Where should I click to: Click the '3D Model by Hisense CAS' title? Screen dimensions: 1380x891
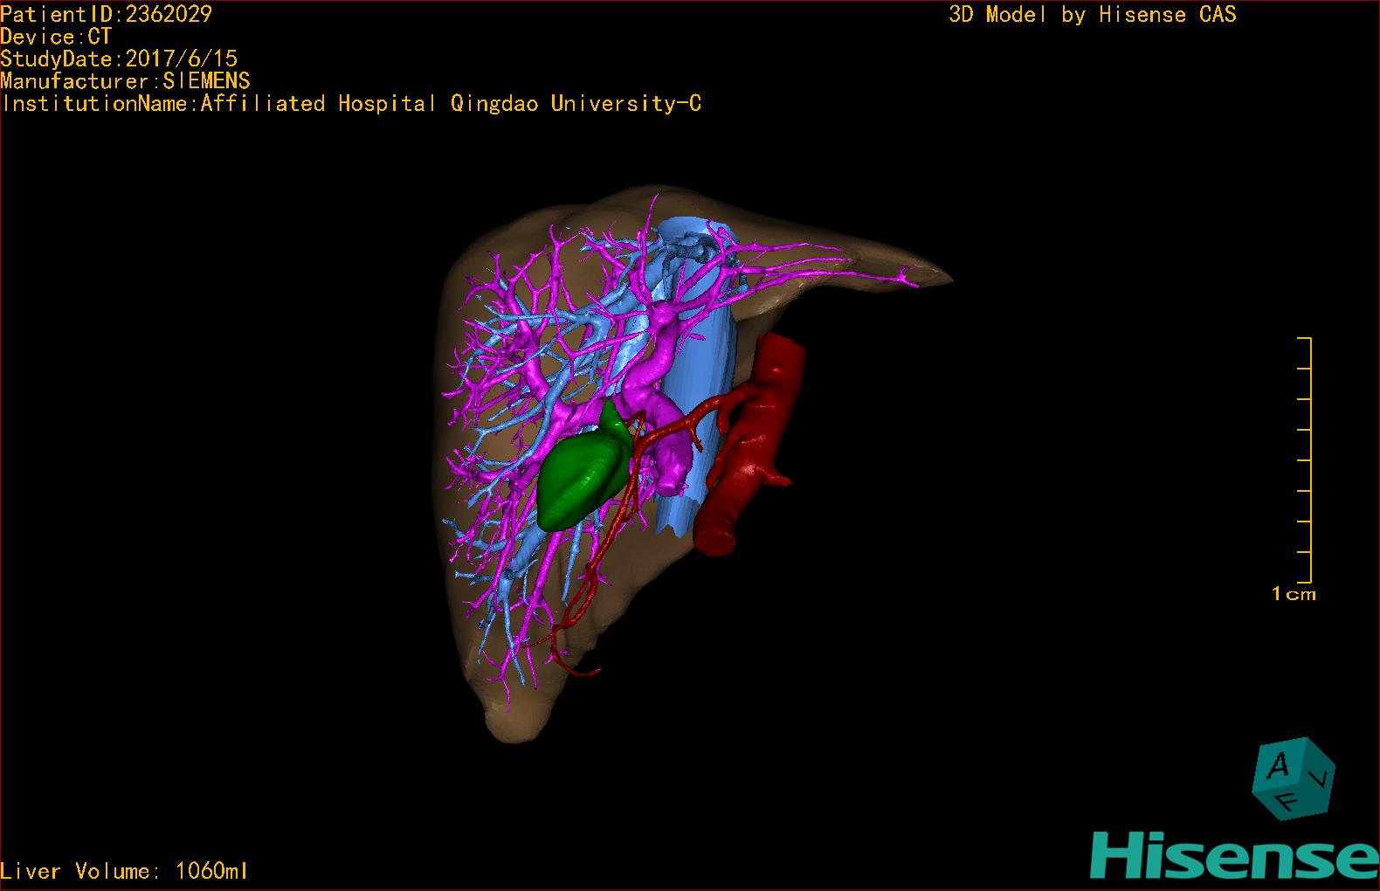pos(1092,15)
